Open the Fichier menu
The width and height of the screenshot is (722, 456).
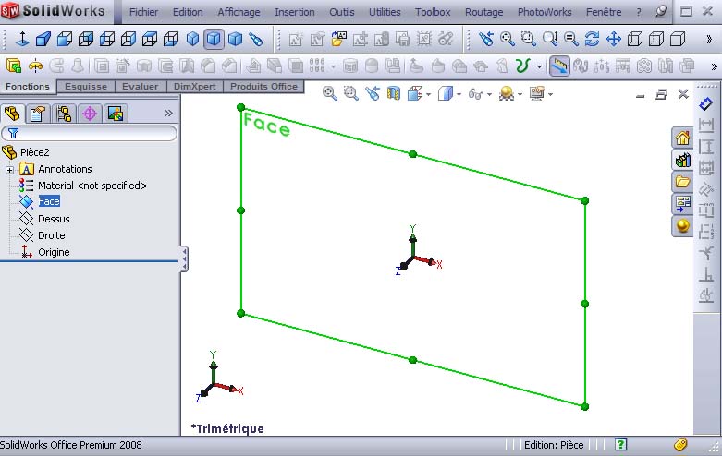[x=143, y=12]
